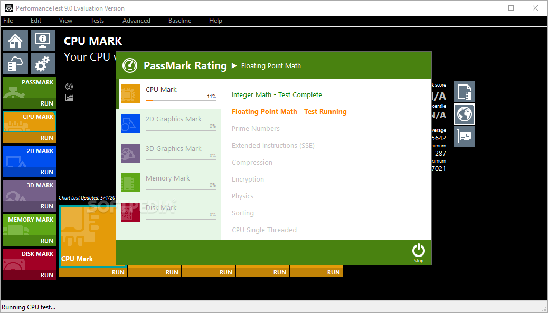Click the hardware card icon on the right
Image resolution: width=548 pixels, height=313 pixels.
tap(465, 136)
